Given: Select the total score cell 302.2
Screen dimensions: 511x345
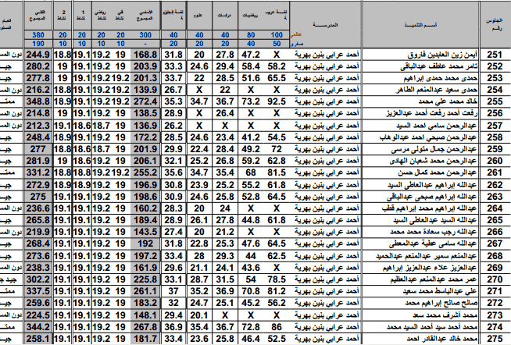Looking at the screenshot, I should point(38,279).
